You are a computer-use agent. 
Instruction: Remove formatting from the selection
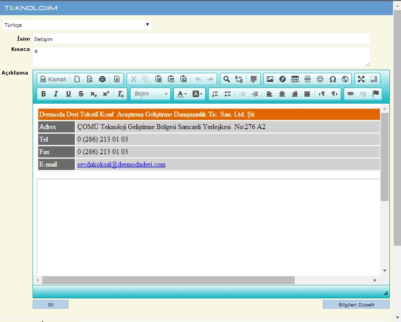120,94
